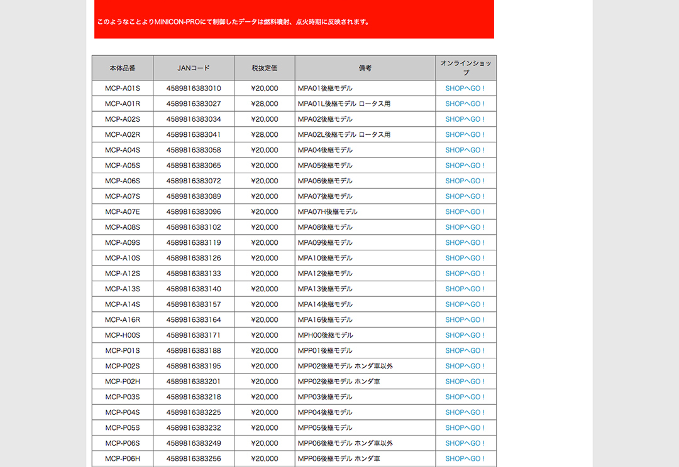Viewport: 679px width, 467px height.
Task: Click SHOPへGO! in MCP-P06S row
Action: (x=465, y=443)
